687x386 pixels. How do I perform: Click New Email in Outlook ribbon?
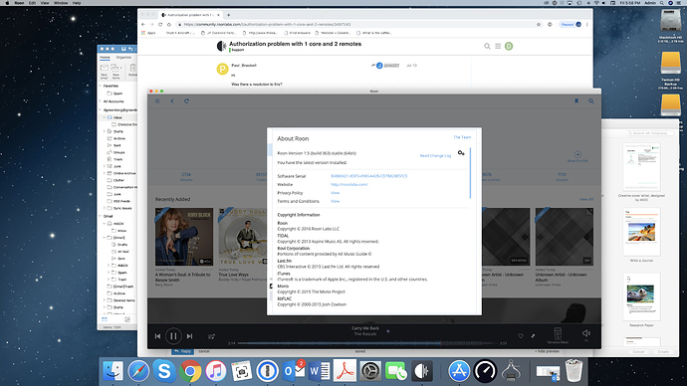coord(105,71)
